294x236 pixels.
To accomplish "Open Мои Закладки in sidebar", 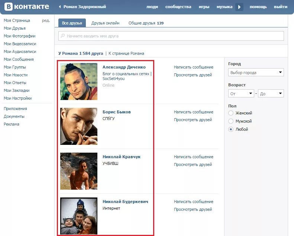I will (16, 90).
